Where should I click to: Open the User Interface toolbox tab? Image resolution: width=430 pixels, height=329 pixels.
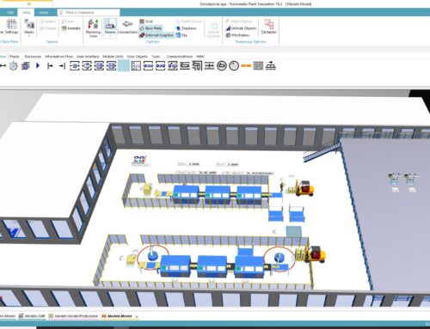pyautogui.click(x=88, y=57)
